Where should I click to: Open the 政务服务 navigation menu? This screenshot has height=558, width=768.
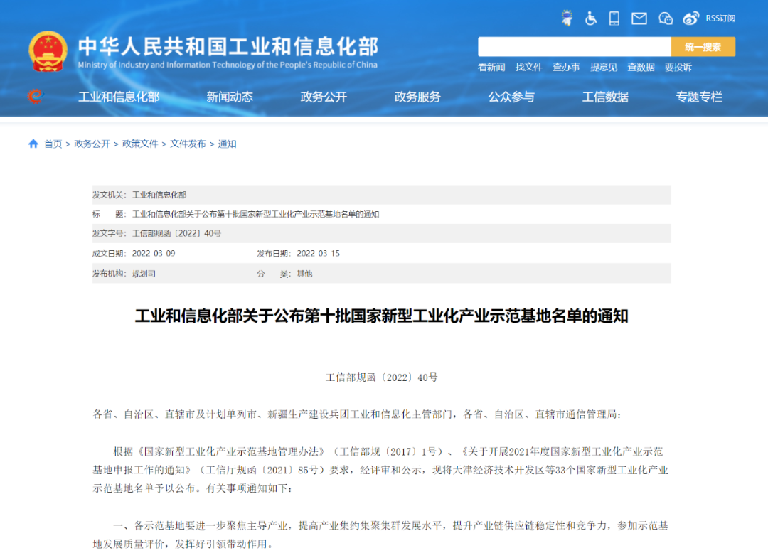417,97
